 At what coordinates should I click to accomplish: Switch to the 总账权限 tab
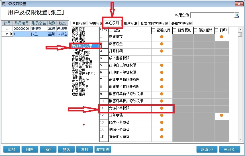pos(130,23)
